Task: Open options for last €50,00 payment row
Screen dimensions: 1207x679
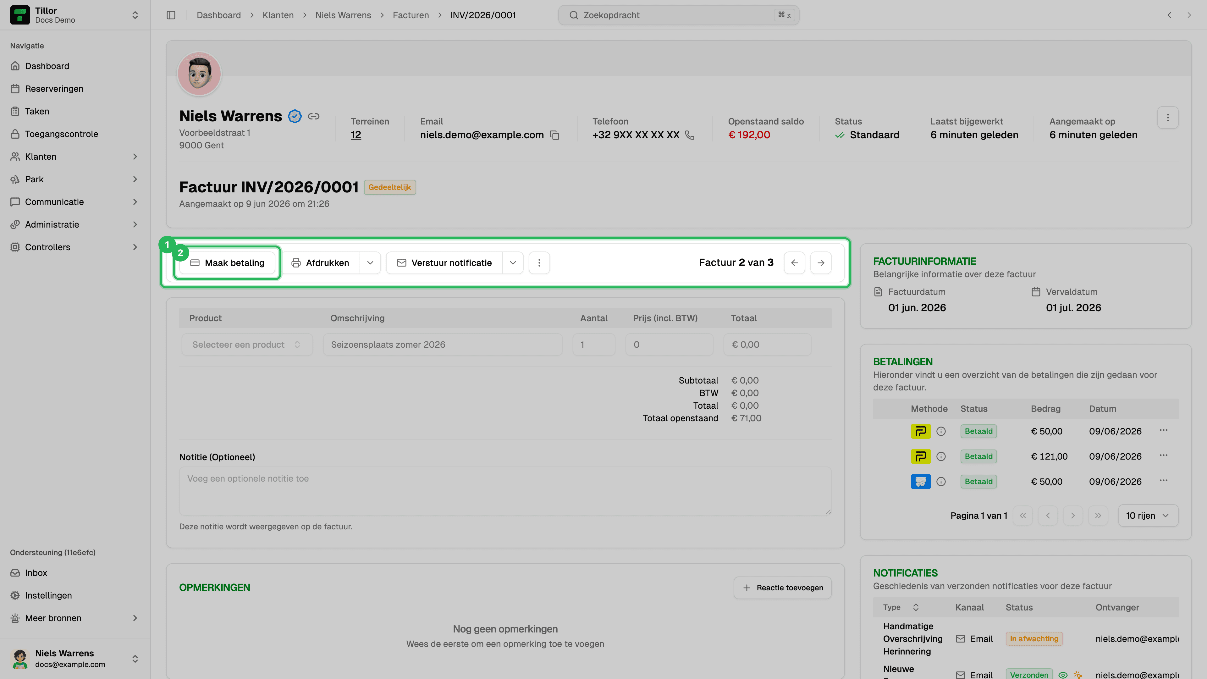Action: pyautogui.click(x=1163, y=481)
